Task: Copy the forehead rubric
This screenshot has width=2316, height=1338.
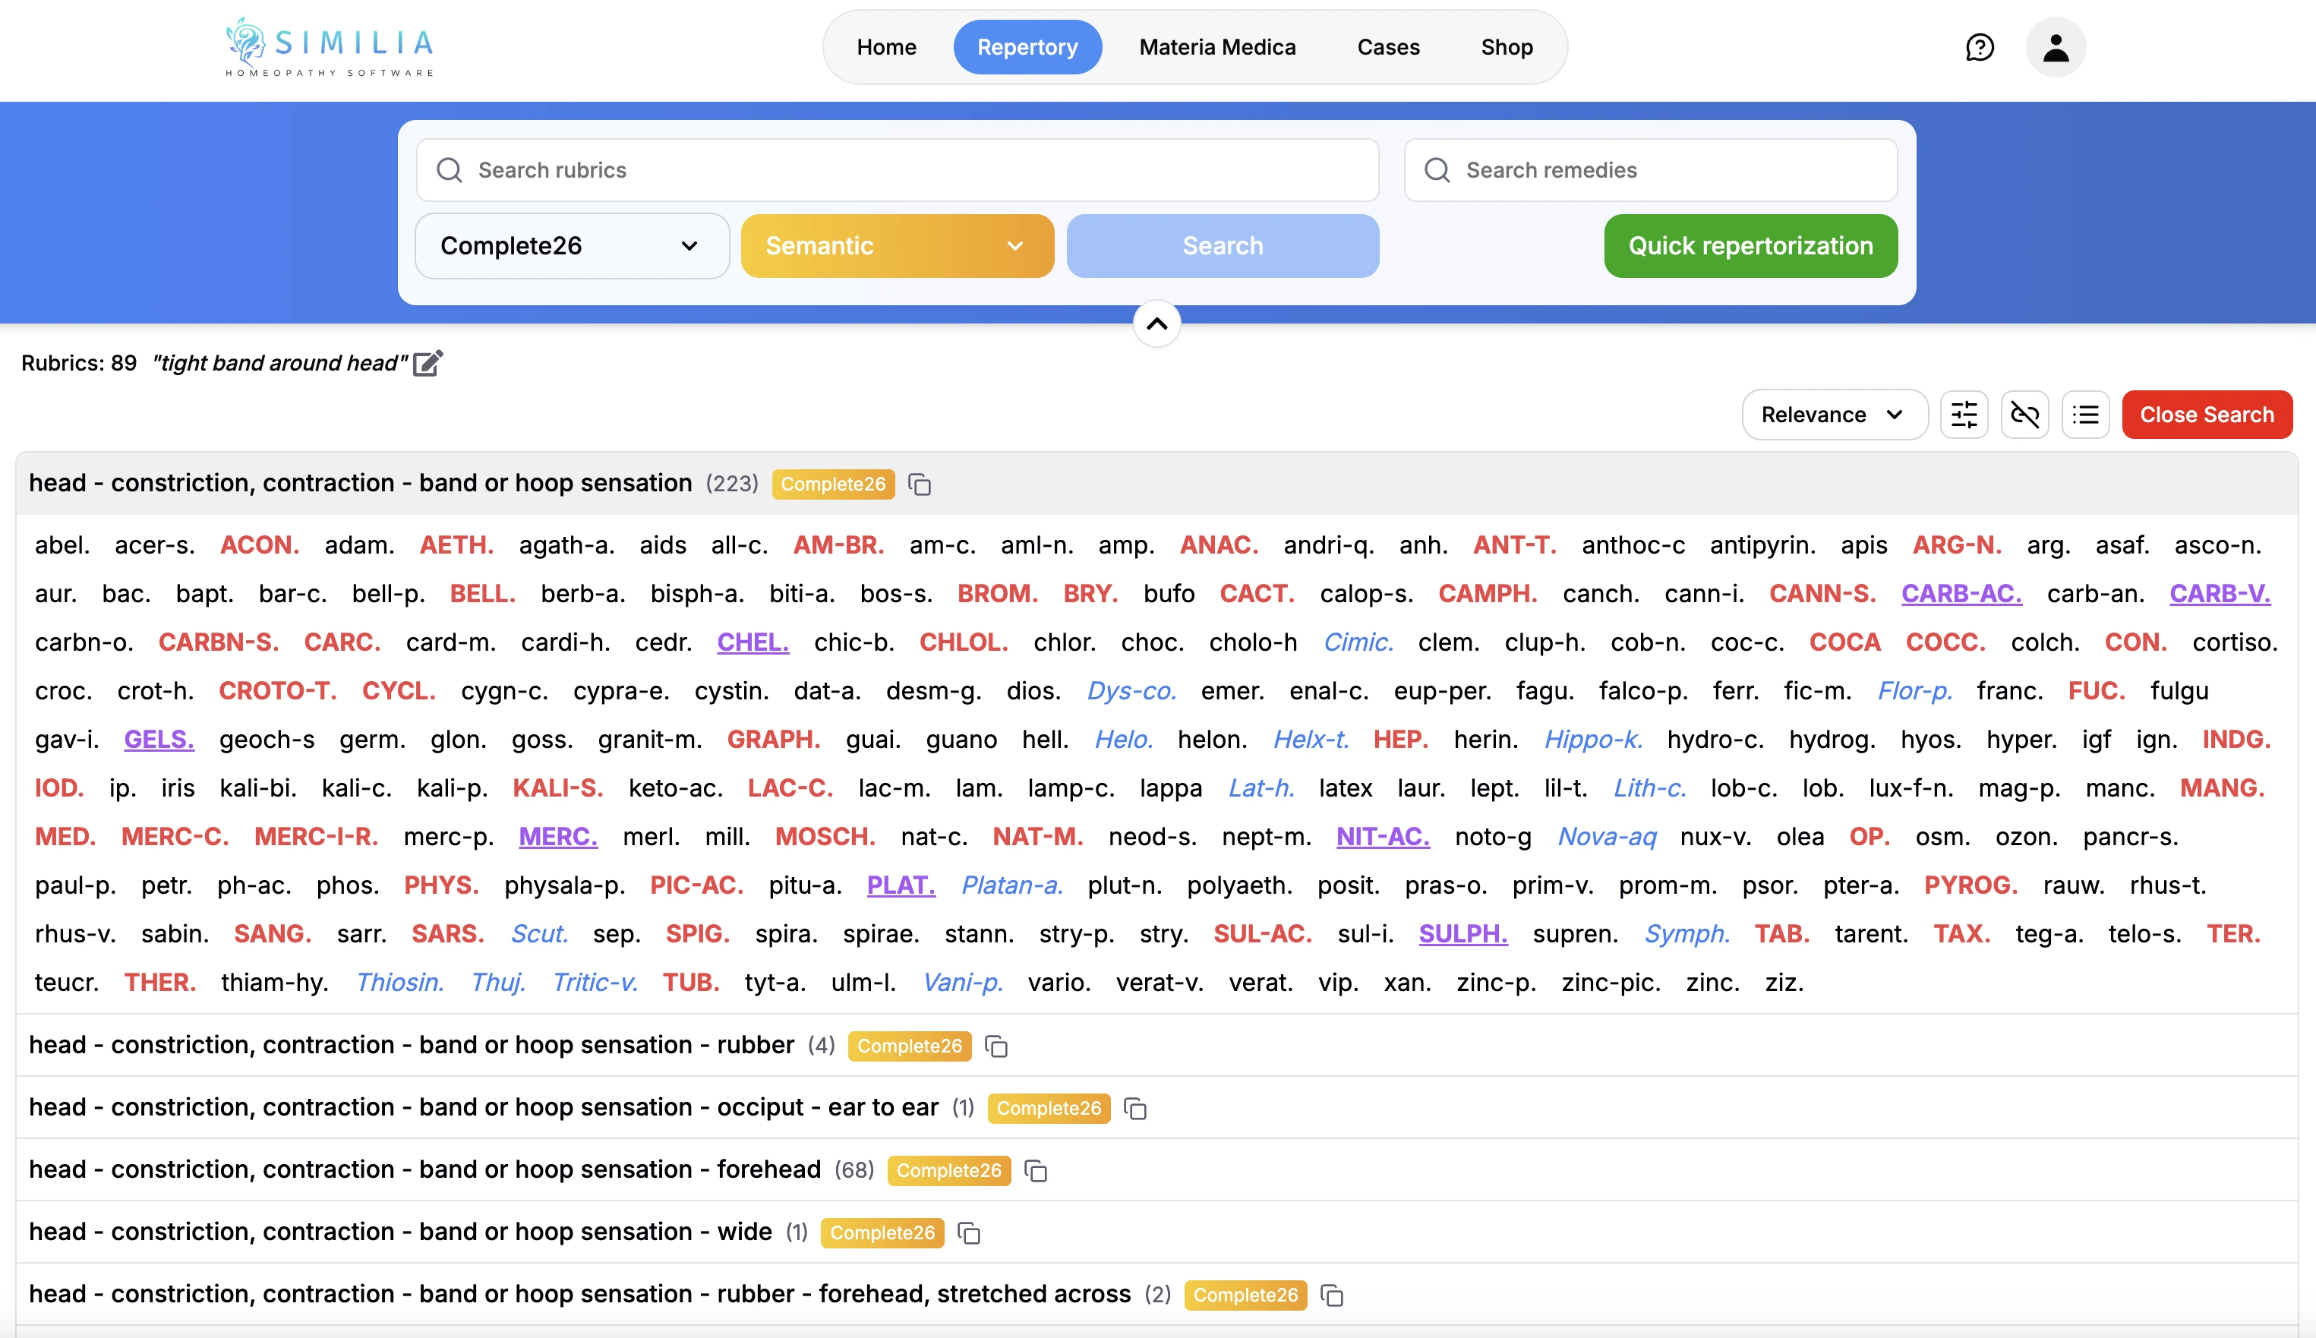Action: coord(1037,1171)
